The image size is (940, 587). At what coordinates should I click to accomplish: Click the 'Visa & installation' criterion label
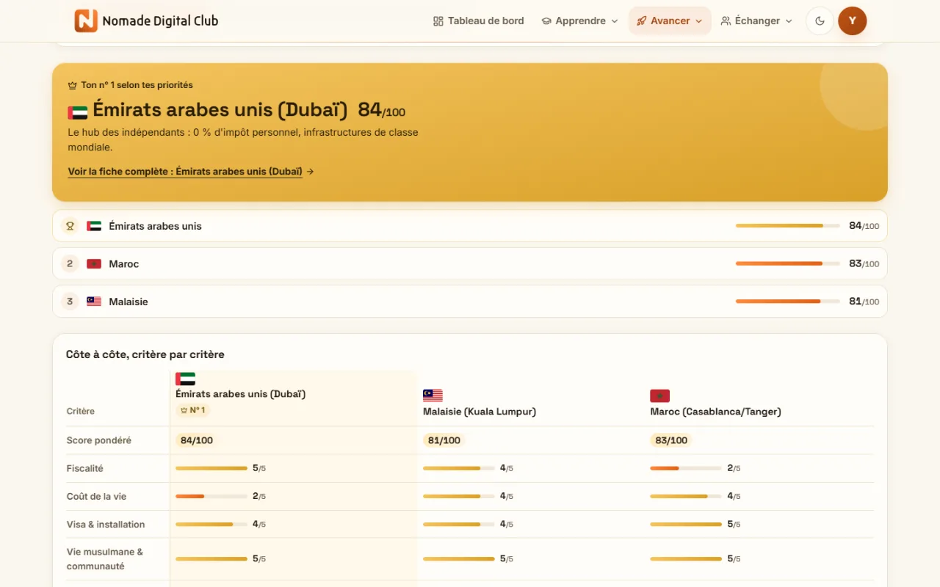(x=106, y=524)
